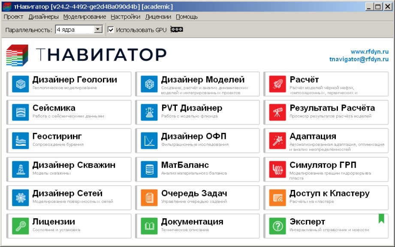Viewport: 395px width, 247px height.
Task: Open the Настройки menu
Action: coord(125,17)
